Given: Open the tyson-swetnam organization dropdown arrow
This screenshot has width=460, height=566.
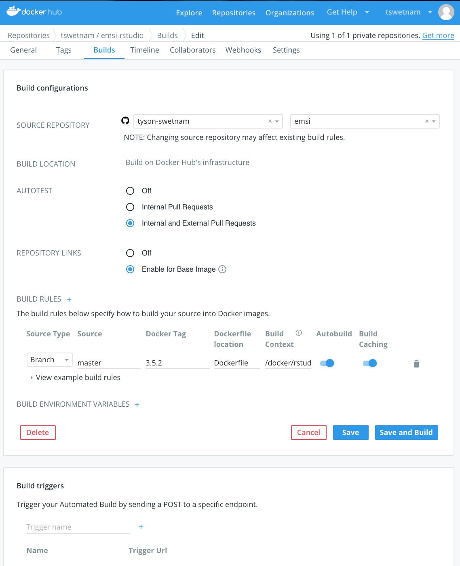Looking at the screenshot, I should (x=277, y=121).
